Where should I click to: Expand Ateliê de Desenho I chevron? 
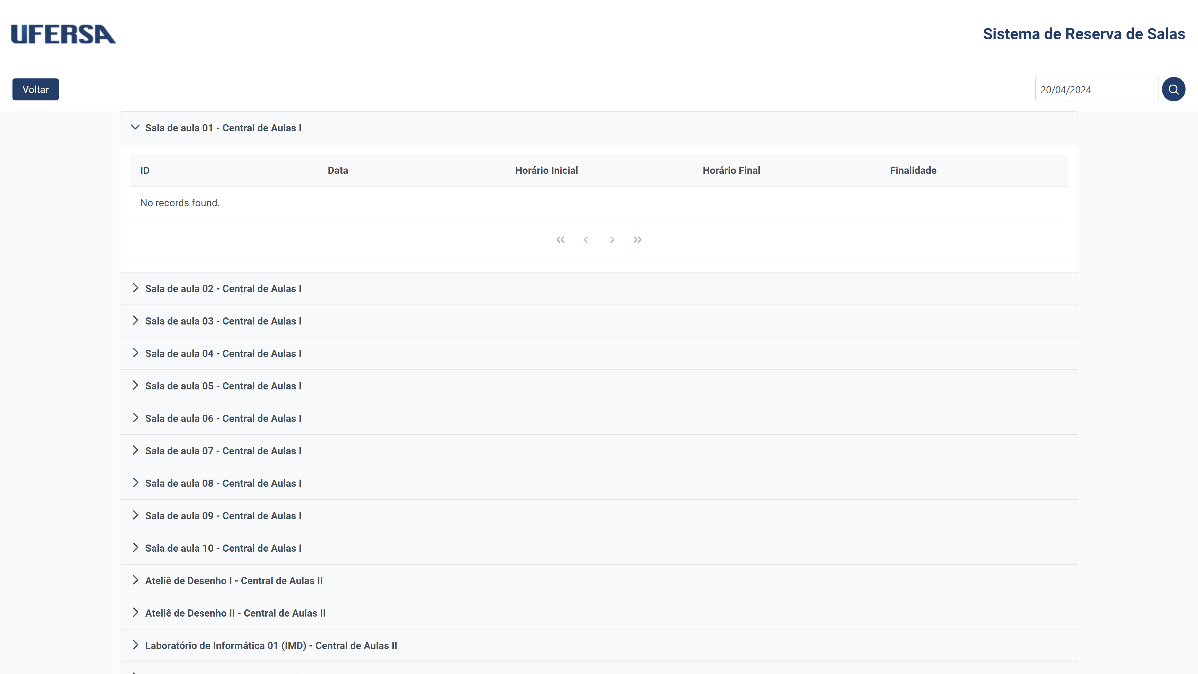coord(135,580)
